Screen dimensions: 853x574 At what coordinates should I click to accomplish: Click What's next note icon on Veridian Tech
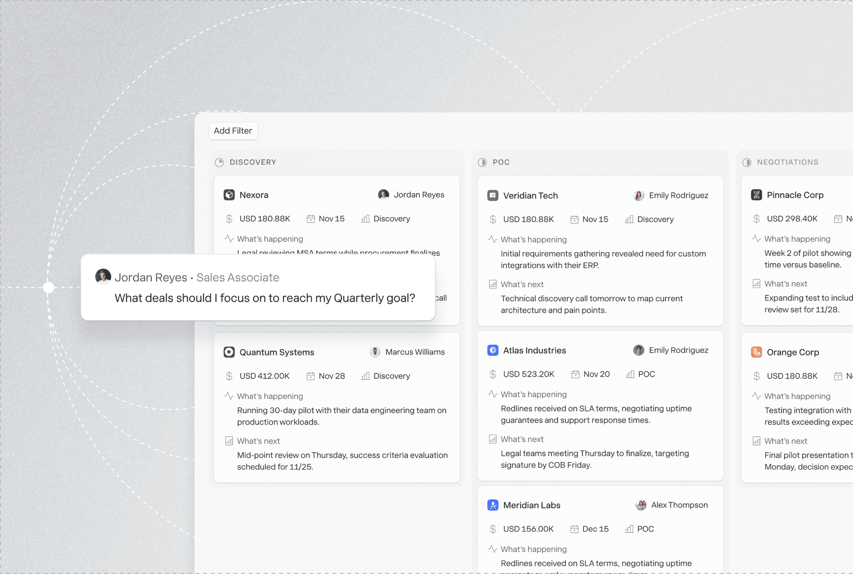click(x=493, y=284)
